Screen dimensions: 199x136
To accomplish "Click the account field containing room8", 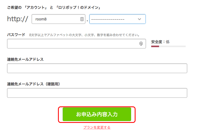I will click(x=55, y=19).
